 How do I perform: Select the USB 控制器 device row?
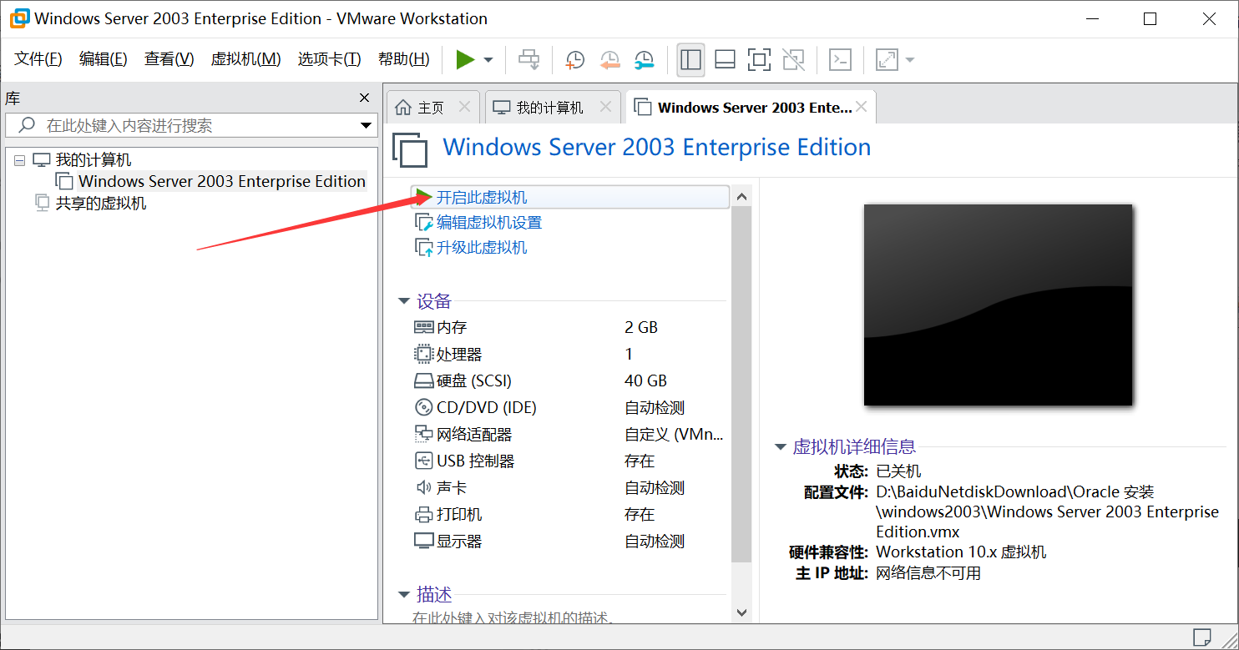570,461
